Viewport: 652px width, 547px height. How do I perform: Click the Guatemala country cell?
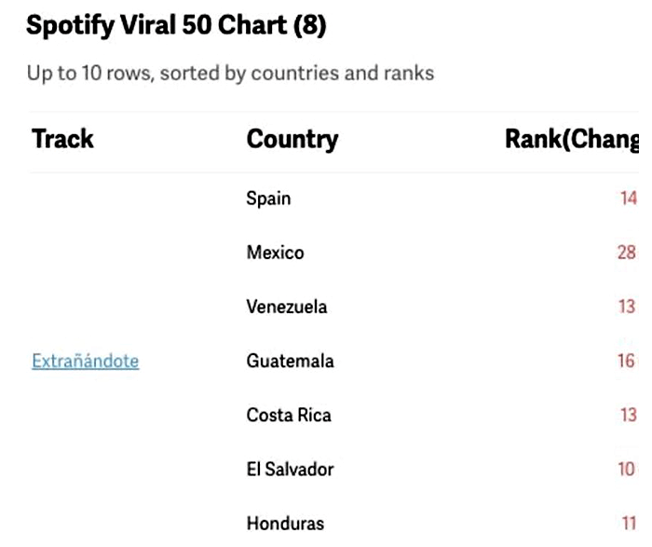point(290,361)
